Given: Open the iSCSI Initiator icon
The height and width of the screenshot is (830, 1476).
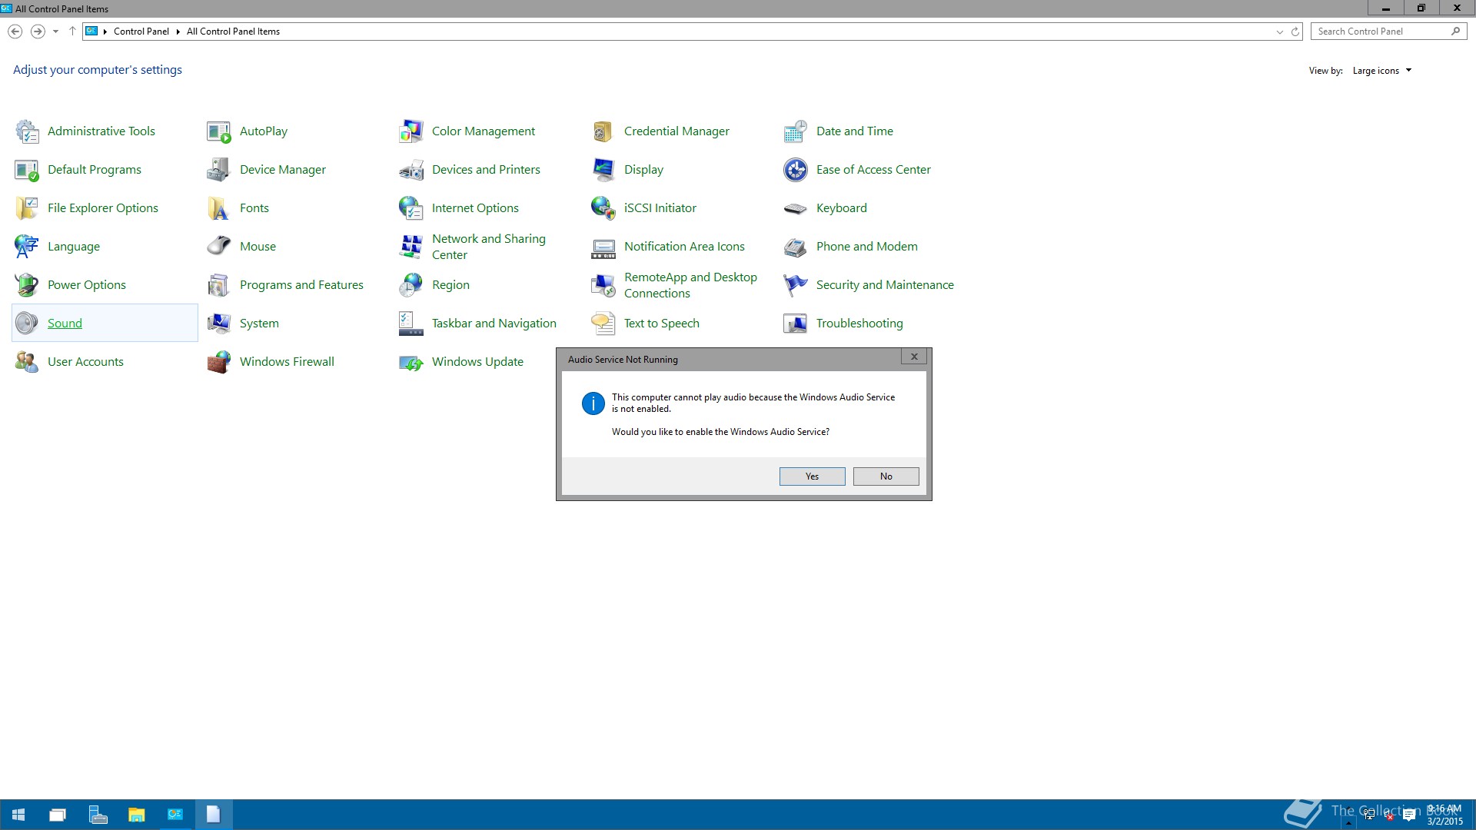Looking at the screenshot, I should [x=603, y=208].
